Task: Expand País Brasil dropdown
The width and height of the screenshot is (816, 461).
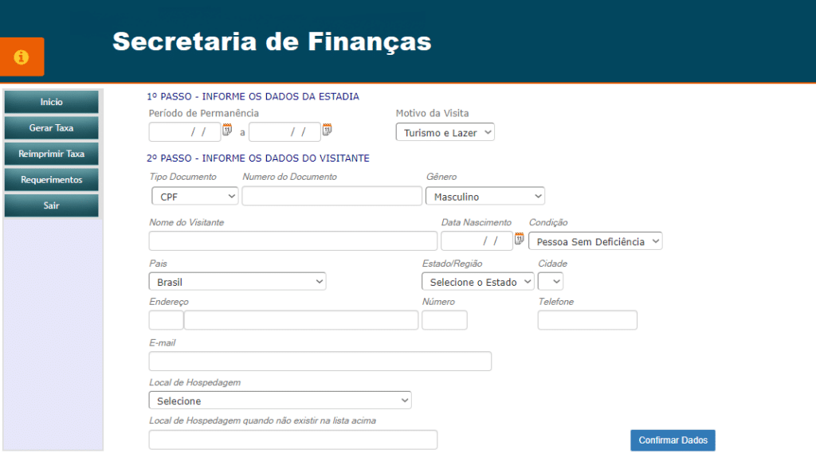Action: click(x=237, y=281)
